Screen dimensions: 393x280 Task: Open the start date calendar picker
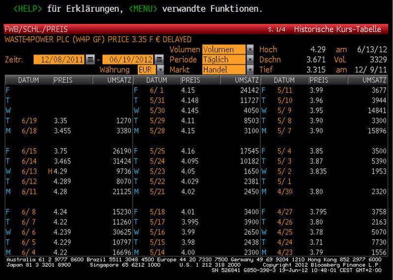click(90, 60)
